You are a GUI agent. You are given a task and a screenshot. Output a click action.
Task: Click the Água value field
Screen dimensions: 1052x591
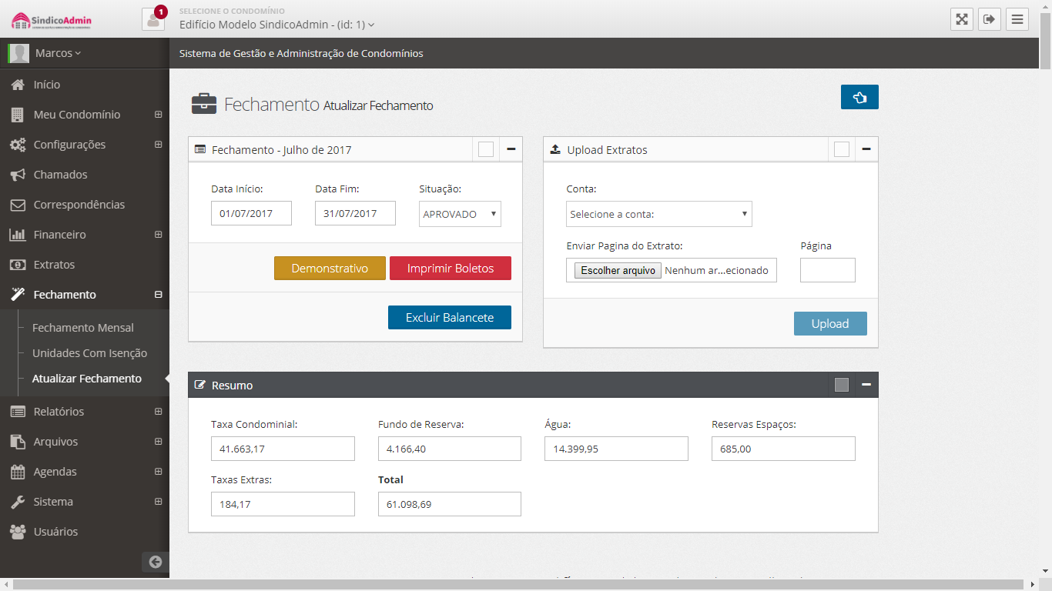[616, 449]
